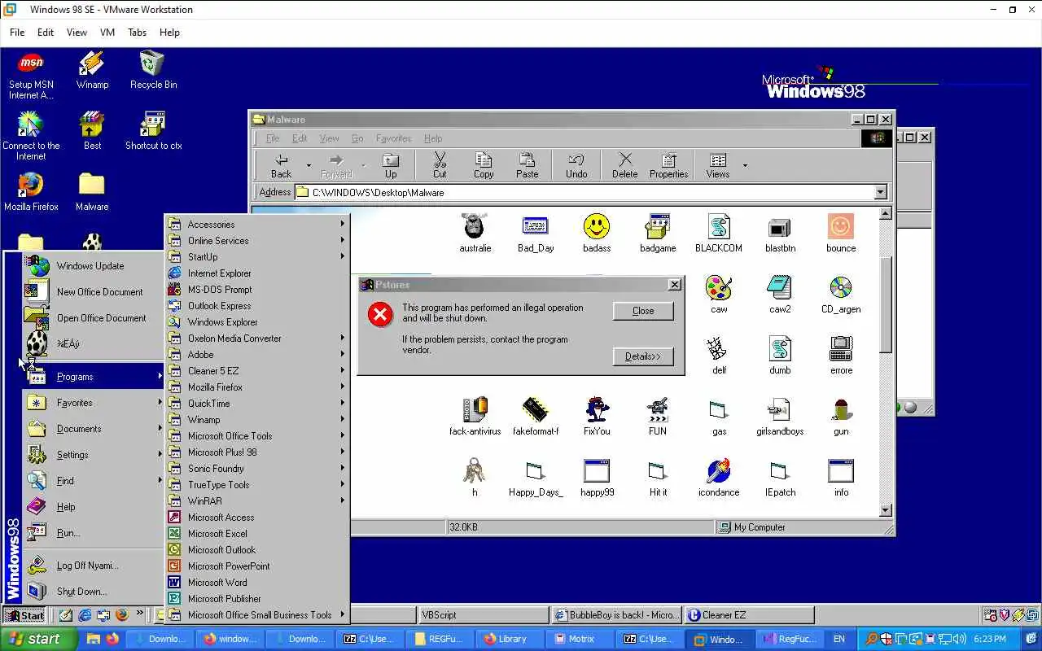The height and width of the screenshot is (651, 1042).
Task: Click the Delete toolbar button
Action: [625, 165]
